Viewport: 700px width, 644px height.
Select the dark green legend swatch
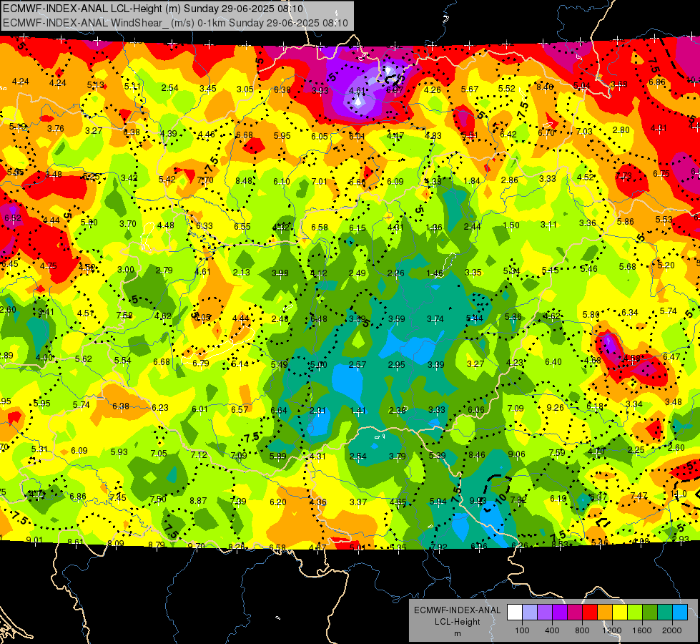coord(649,613)
